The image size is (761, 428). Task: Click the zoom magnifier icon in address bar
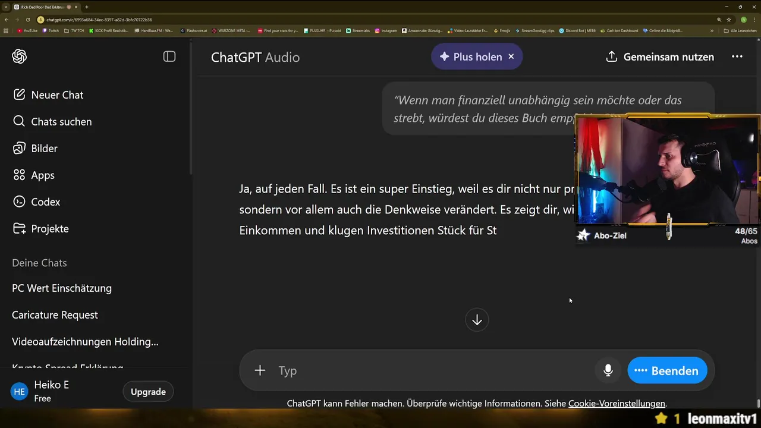(x=719, y=20)
